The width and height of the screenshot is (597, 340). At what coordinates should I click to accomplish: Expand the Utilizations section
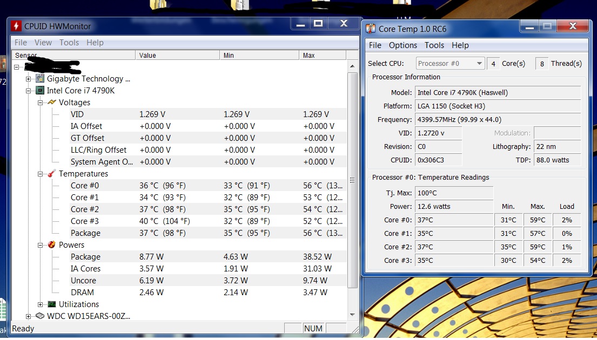(x=40, y=304)
